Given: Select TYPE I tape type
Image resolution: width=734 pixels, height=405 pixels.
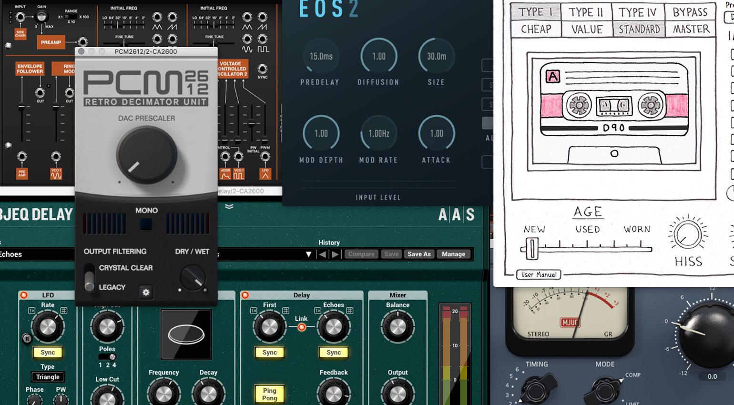Looking at the screenshot, I should click(x=535, y=11).
